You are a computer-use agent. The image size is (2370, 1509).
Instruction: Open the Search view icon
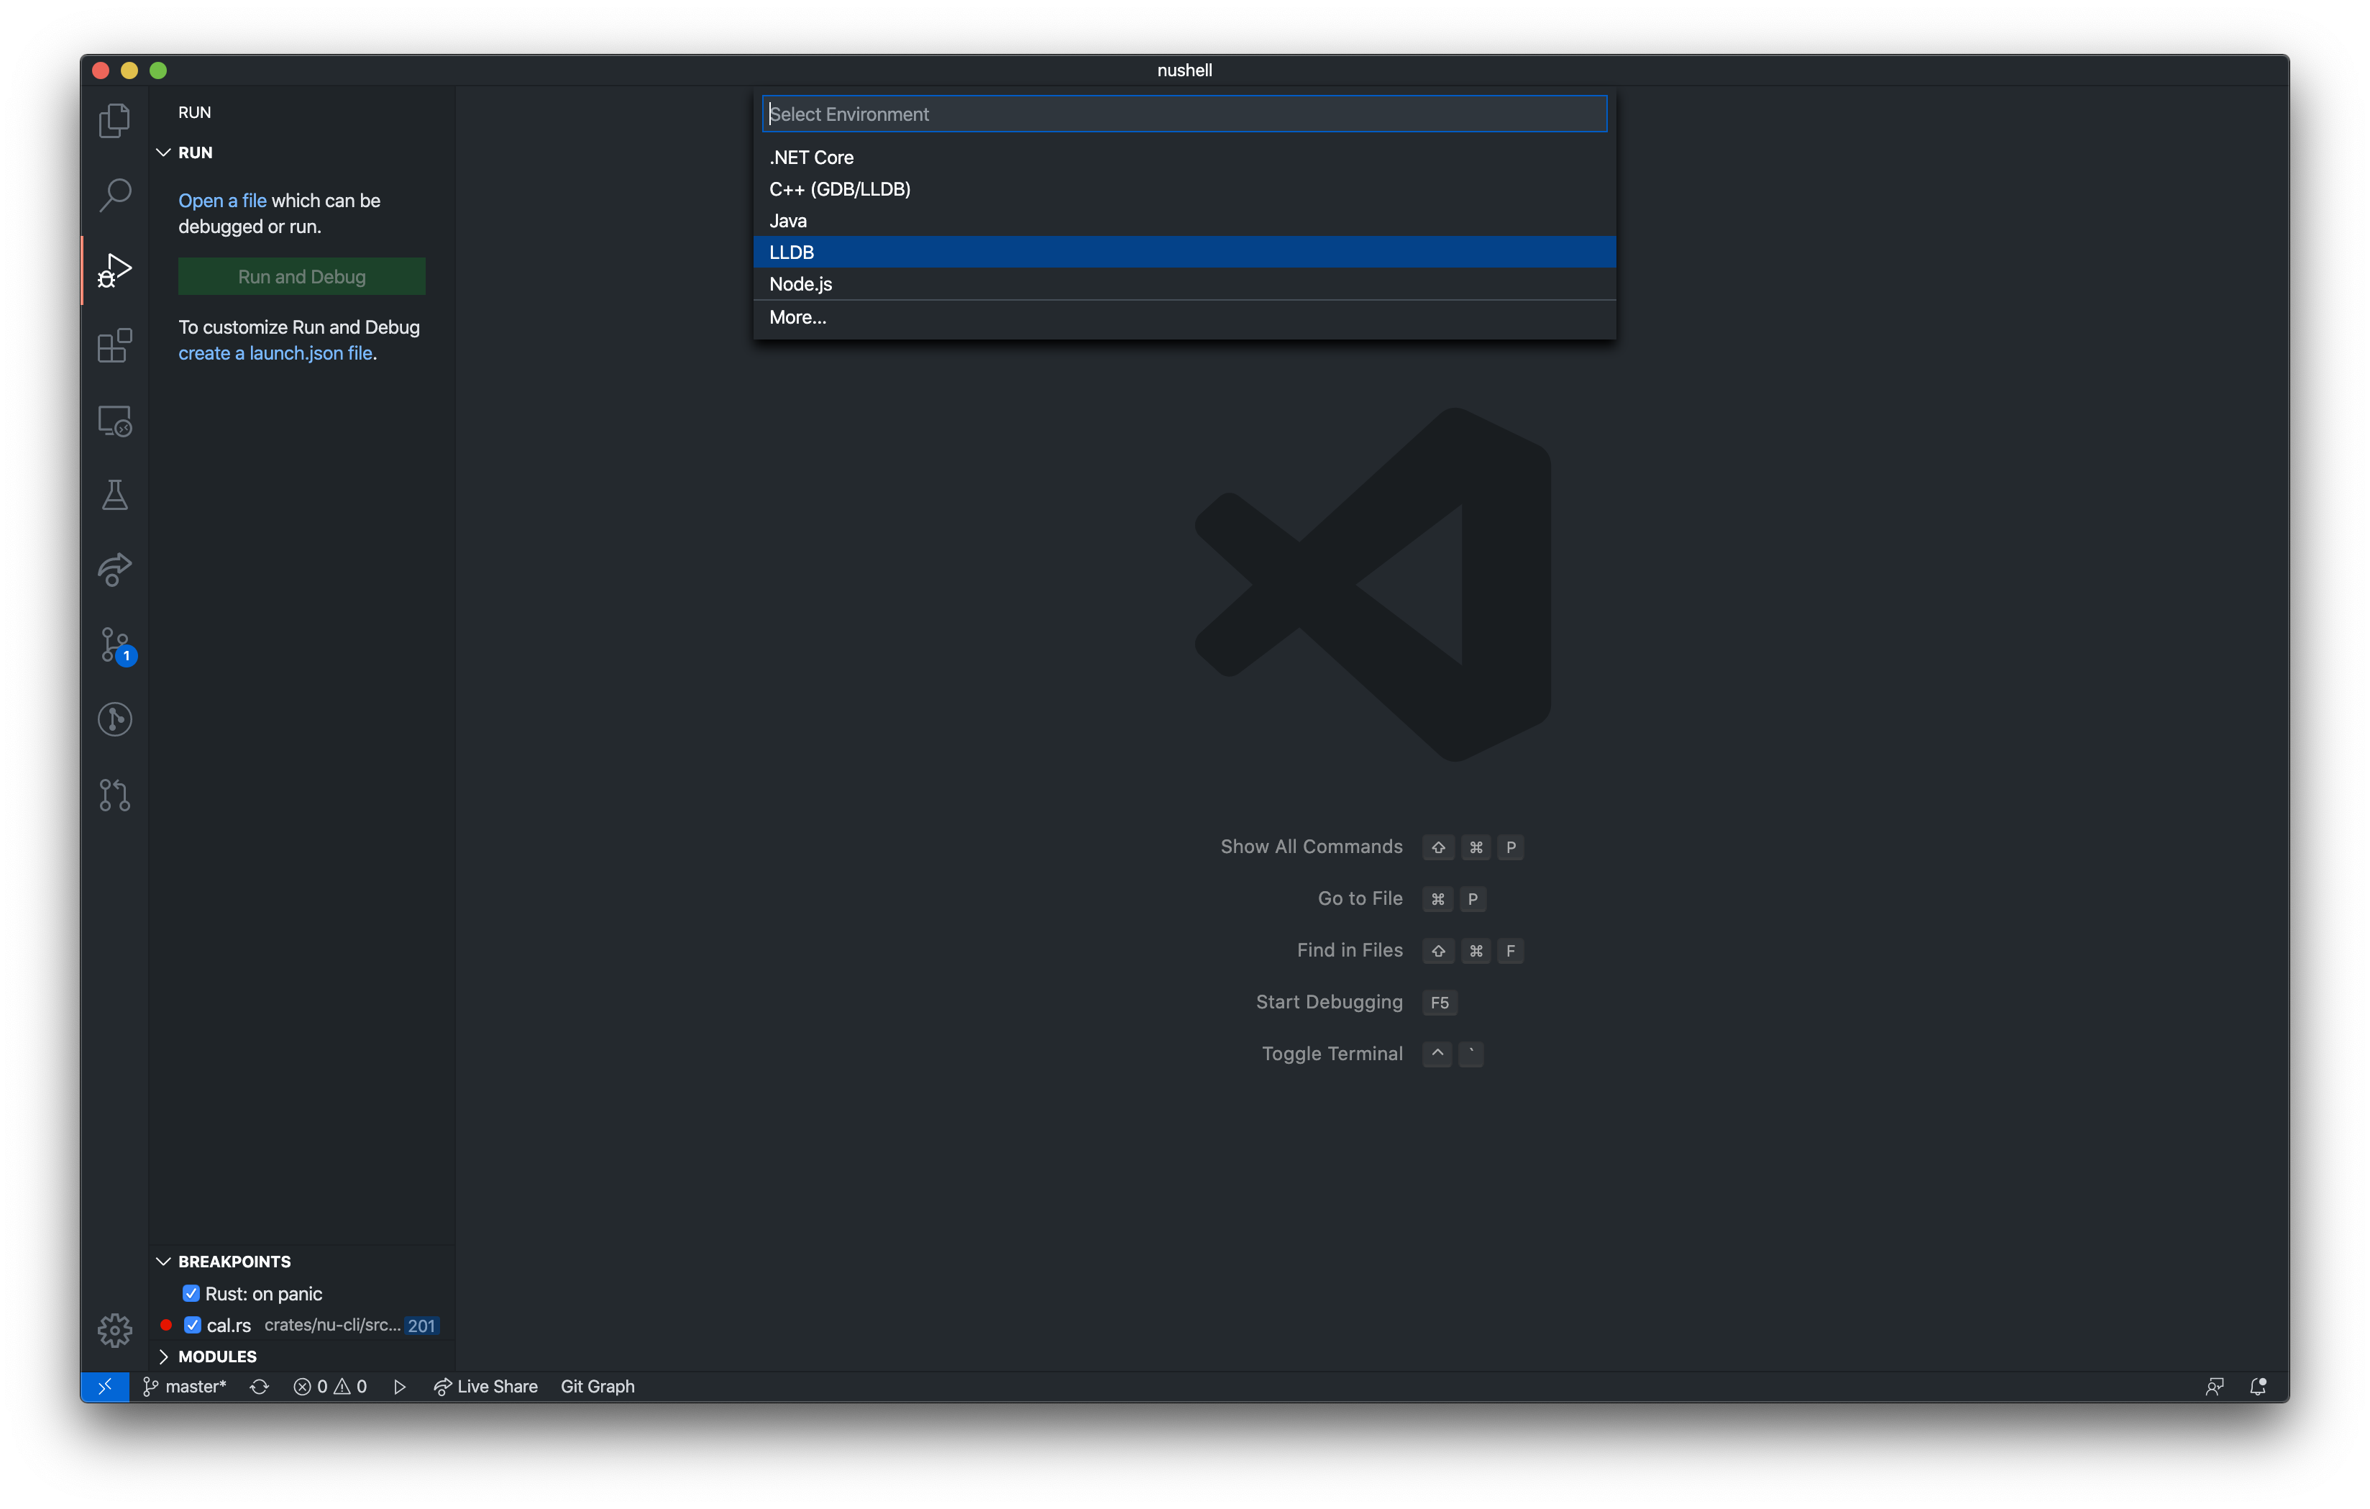(114, 195)
